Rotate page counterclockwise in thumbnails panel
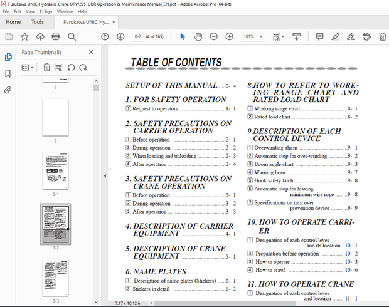Viewport: 389px width, 307px height. click(x=71, y=68)
